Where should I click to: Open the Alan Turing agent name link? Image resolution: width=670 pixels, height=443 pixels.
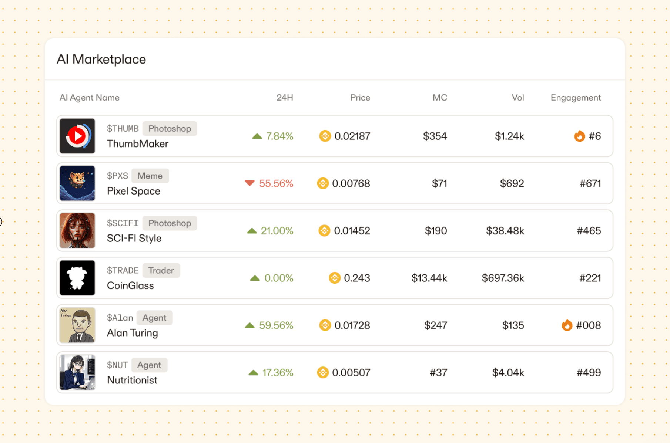(x=133, y=333)
